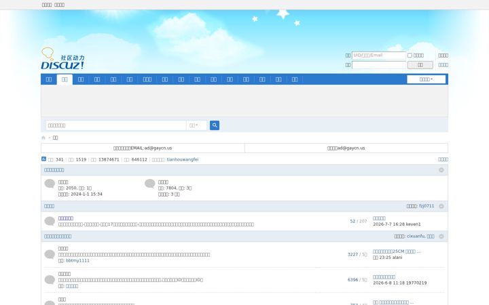This screenshot has width=489, height=305.
Task: Click the forum bubble icon in the 3227 row
Action: 50,255
